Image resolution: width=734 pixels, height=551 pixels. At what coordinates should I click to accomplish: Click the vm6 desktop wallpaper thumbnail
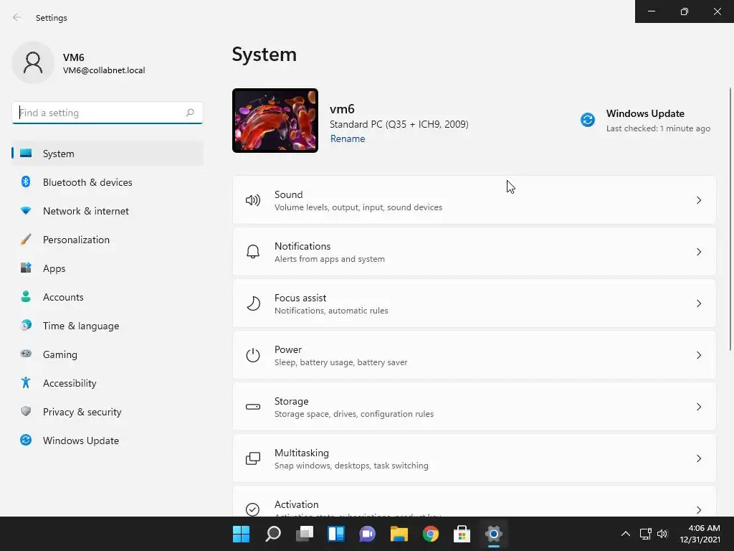[x=275, y=121]
